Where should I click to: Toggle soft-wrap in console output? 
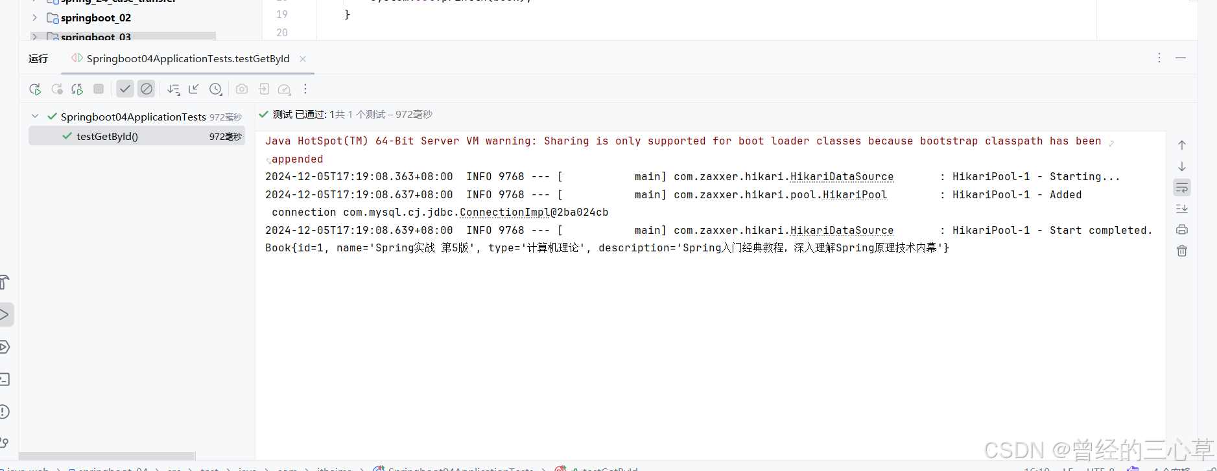point(1182,188)
